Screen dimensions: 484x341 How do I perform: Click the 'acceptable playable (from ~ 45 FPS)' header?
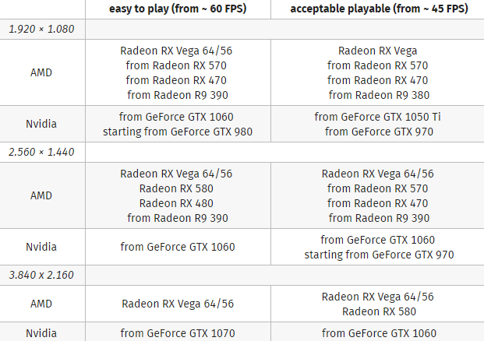click(379, 9)
